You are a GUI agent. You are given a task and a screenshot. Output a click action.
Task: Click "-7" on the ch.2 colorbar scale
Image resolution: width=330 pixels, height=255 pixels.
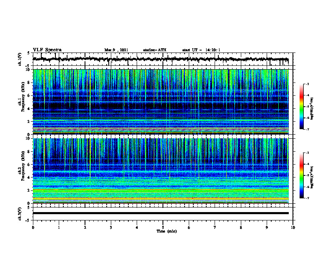[x=307, y=198]
